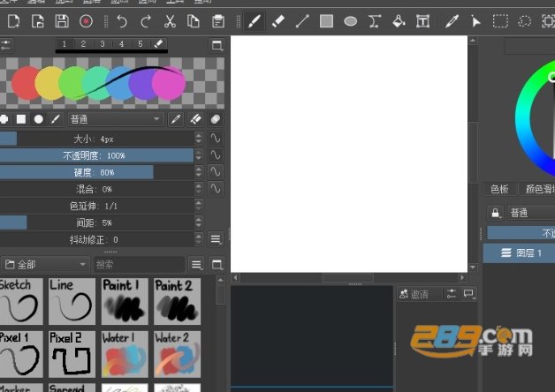Switch to brush slot 3
The image size is (555, 392).
coord(103,44)
